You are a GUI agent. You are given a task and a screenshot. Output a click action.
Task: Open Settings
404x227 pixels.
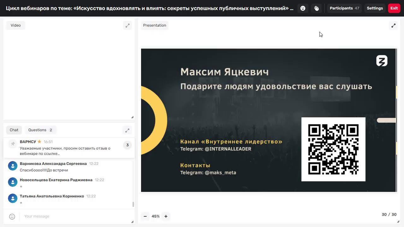click(375, 8)
